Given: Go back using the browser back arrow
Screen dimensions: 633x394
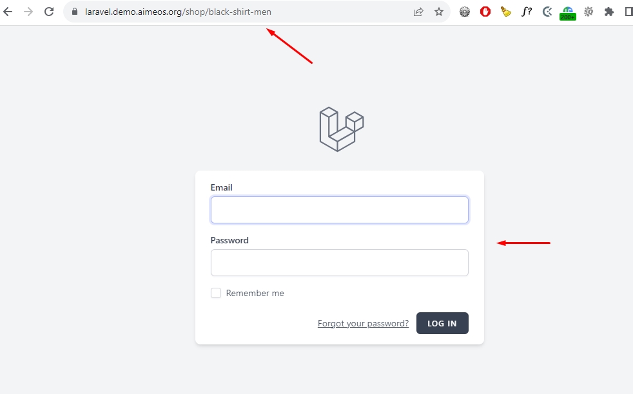Looking at the screenshot, I should [8, 12].
